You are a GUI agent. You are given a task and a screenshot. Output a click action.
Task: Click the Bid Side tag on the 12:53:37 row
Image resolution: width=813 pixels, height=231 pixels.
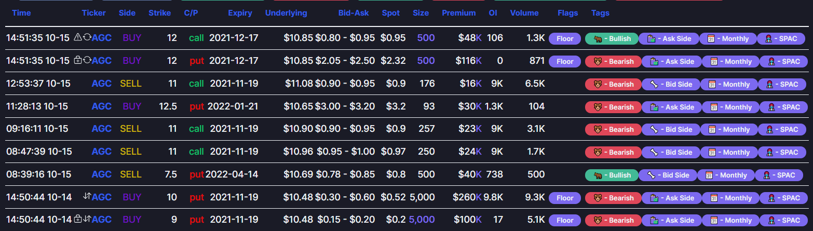[x=671, y=84]
